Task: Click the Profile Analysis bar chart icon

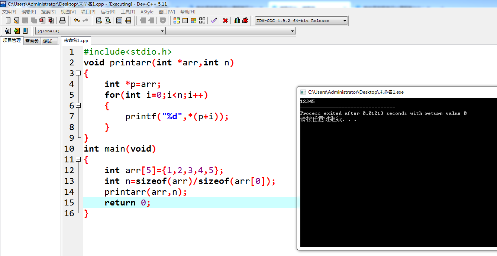Action: pos(237,20)
